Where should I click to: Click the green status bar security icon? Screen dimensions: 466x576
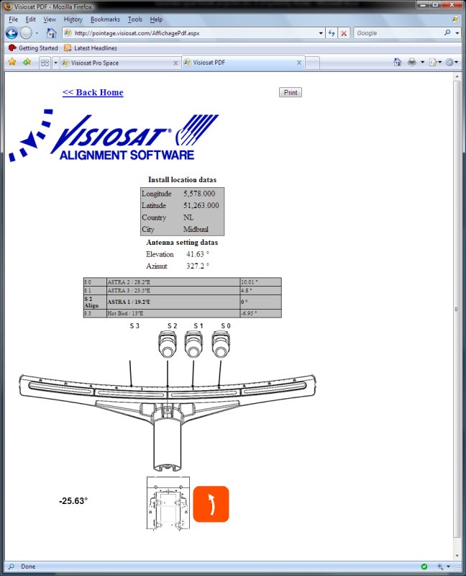coord(424,567)
